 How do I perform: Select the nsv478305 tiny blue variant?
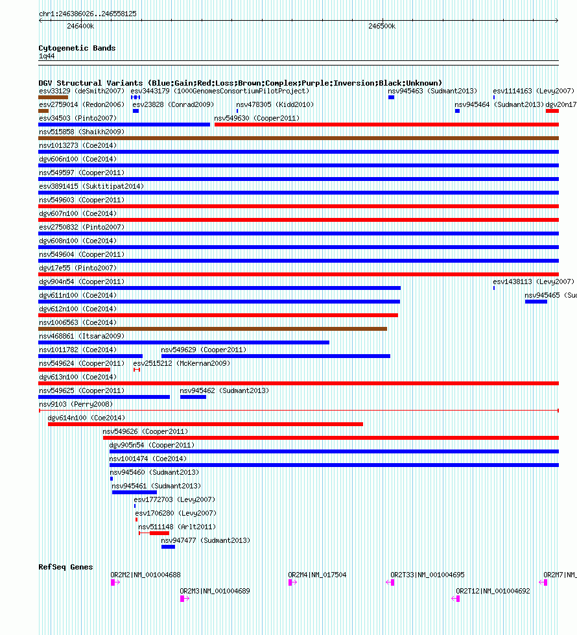[237, 111]
